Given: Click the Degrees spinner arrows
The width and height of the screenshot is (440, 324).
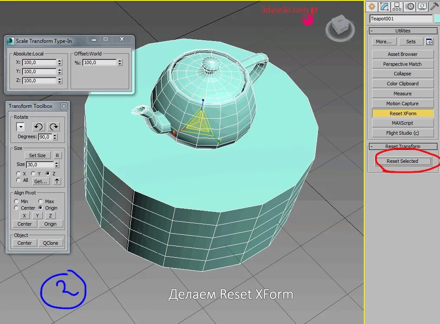Looking at the screenshot, I should tap(55, 137).
